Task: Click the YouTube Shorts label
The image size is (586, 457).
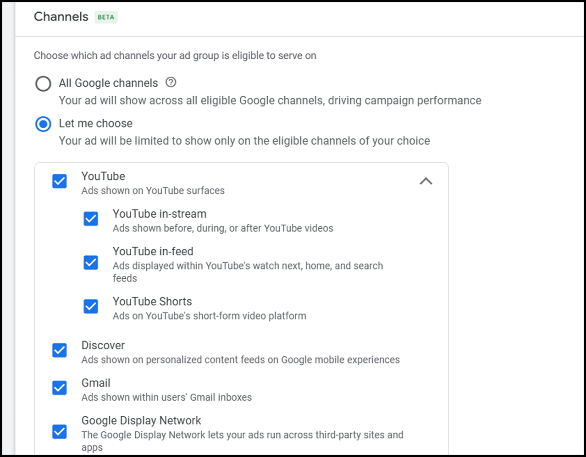Action: pos(152,302)
